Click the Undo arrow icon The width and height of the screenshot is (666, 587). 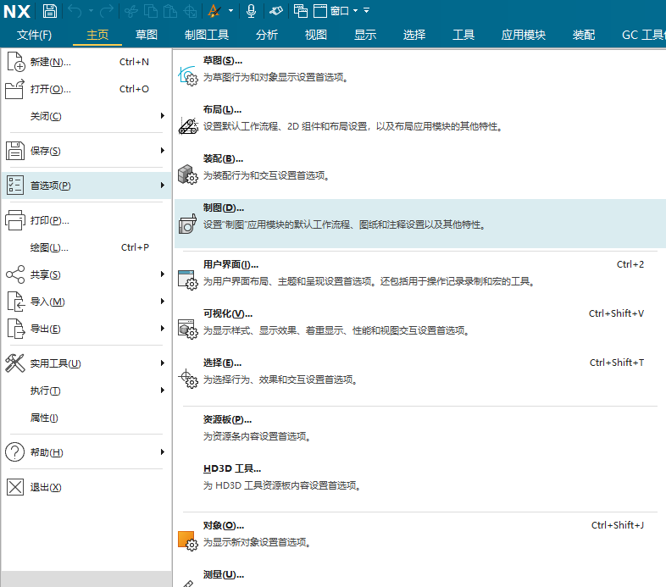tap(75, 11)
